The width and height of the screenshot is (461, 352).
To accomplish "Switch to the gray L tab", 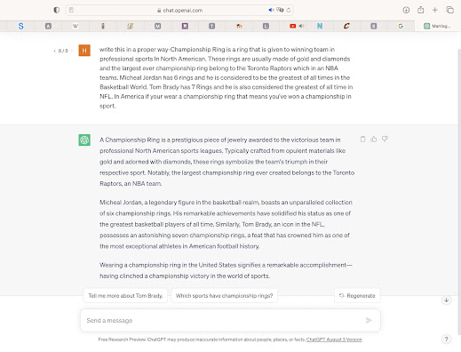I will (x=266, y=26).
